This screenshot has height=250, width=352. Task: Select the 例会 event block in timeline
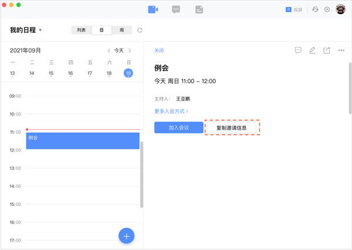tap(82, 141)
